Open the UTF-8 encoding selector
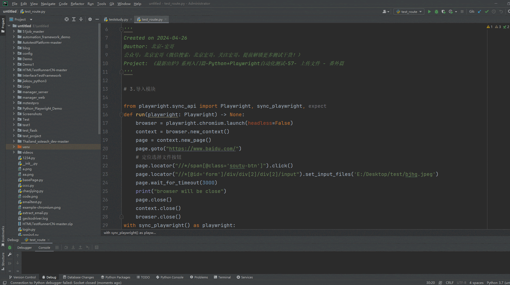 (462, 283)
